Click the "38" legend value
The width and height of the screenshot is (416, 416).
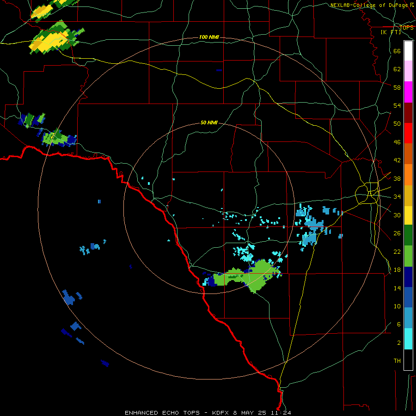(397, 178)
